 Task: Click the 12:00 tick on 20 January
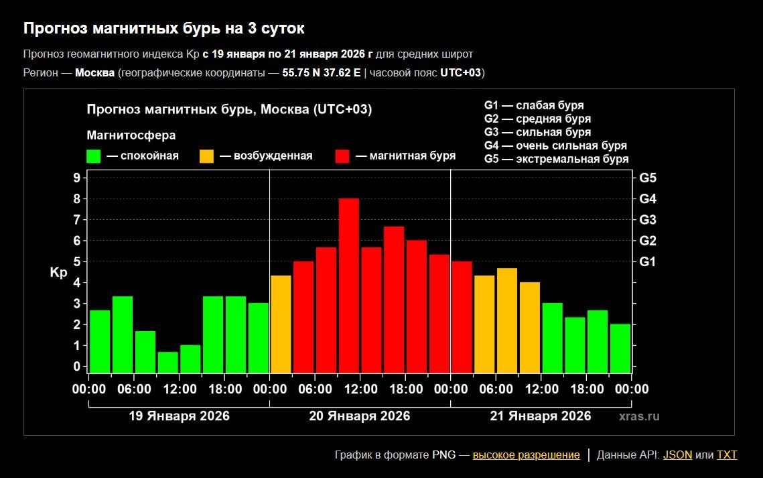pos(360,389)
